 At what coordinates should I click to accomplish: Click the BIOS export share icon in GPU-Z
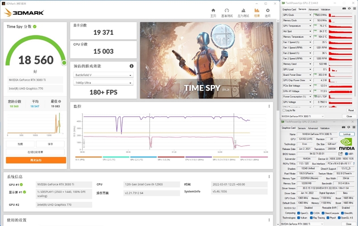coord(341,154)
